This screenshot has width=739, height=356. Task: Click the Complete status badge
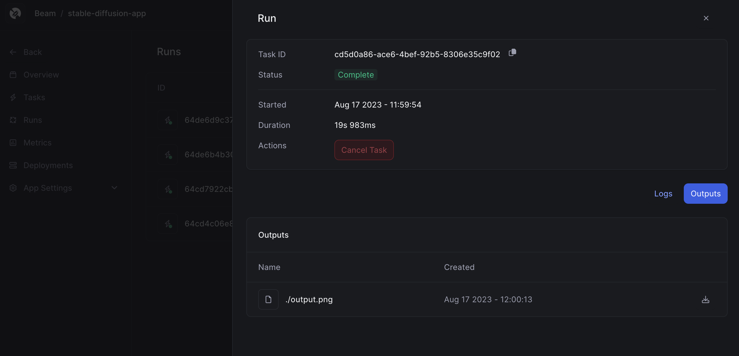[x=355, y=75]
